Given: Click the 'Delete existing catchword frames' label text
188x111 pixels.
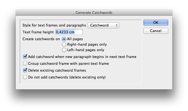Looking at the screenshot, I should click(57, 70).
